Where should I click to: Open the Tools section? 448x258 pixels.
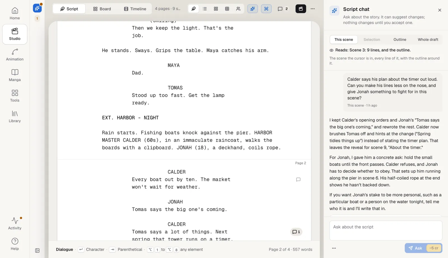15,96
